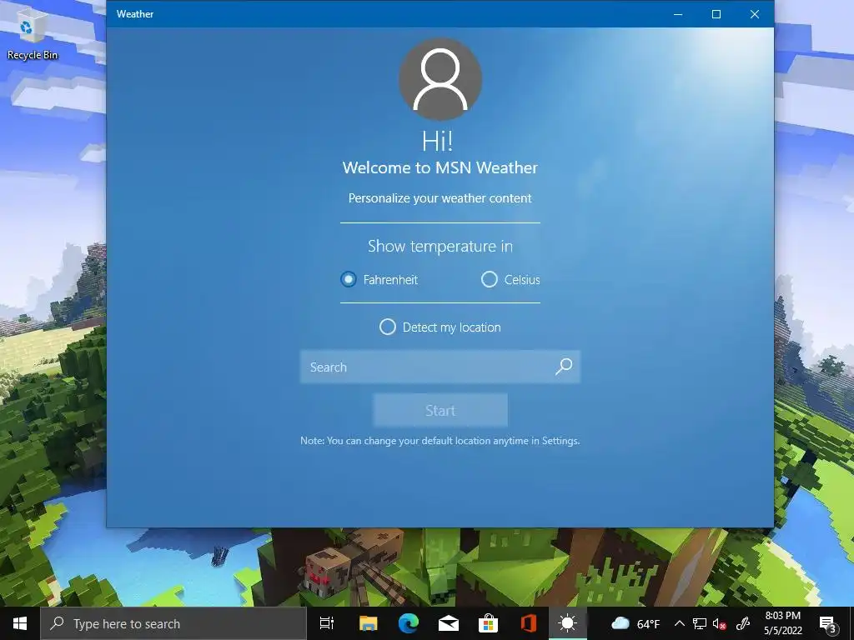This screenshot has height=640, width=854.
Task: Minimize the Weather window
Action: tap(678, 14)
